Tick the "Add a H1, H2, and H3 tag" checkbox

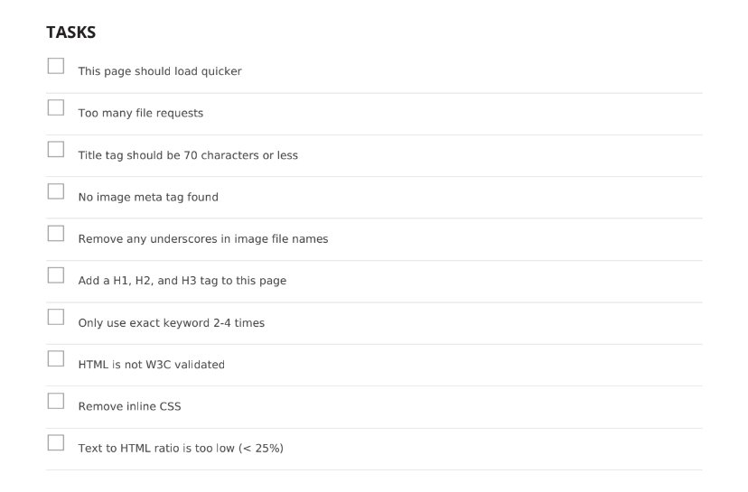pyautogui.click(x=56, y=275)
